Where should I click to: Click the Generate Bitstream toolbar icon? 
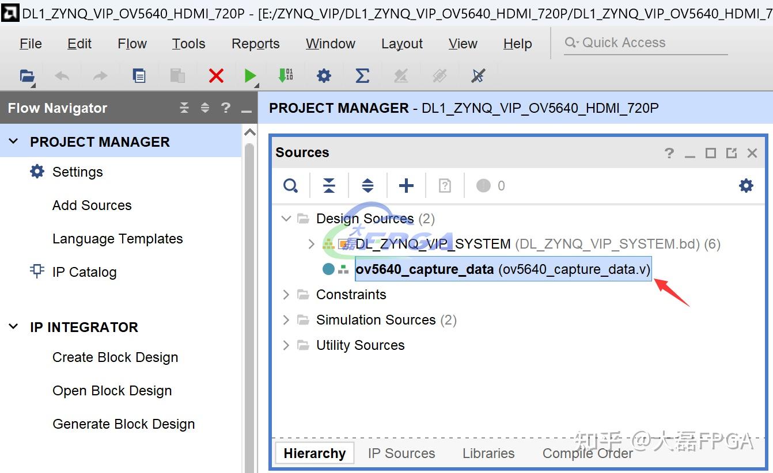[x=286, y=75]
